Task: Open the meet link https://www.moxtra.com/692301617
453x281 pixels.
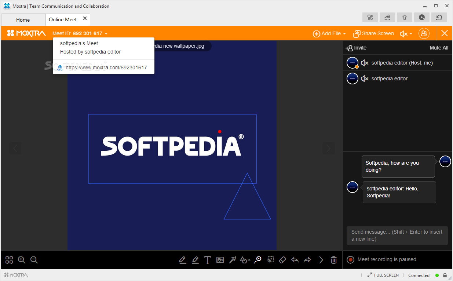Action: (x=106, y=67)
